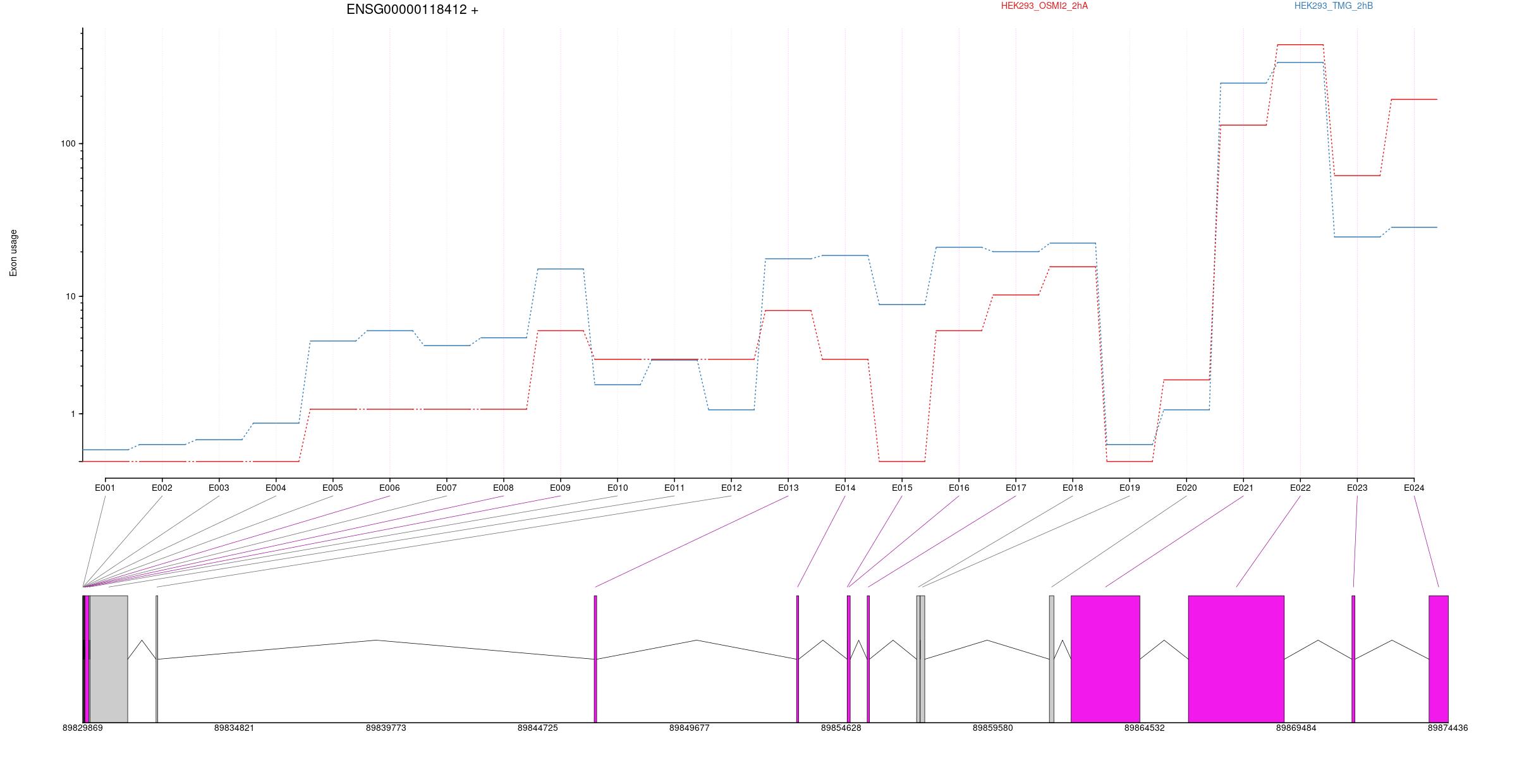Click exon label E003

point(219,488)
